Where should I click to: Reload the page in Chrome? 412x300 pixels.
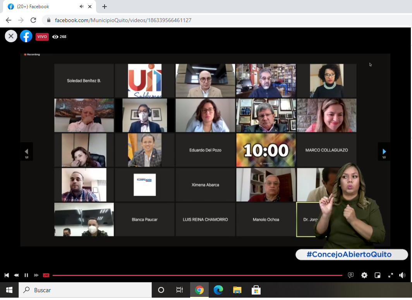[33, 20]
